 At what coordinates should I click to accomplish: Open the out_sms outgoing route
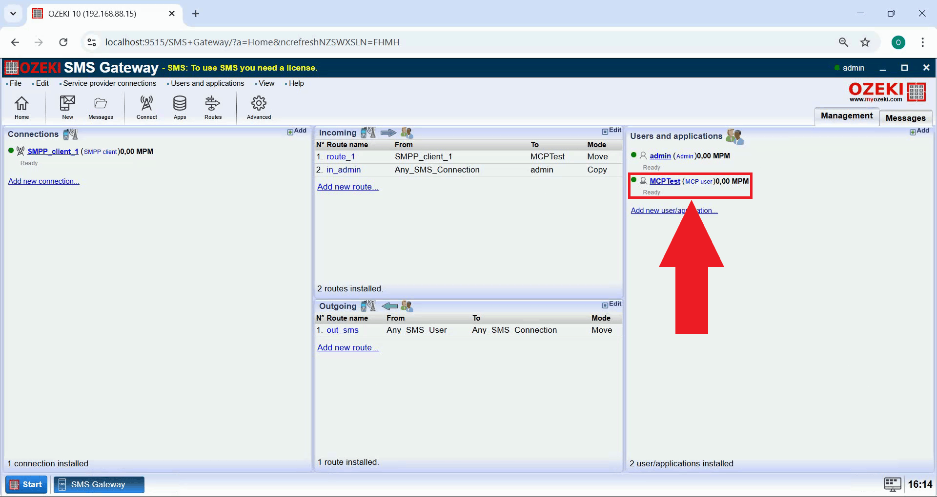tap(343, 330)
